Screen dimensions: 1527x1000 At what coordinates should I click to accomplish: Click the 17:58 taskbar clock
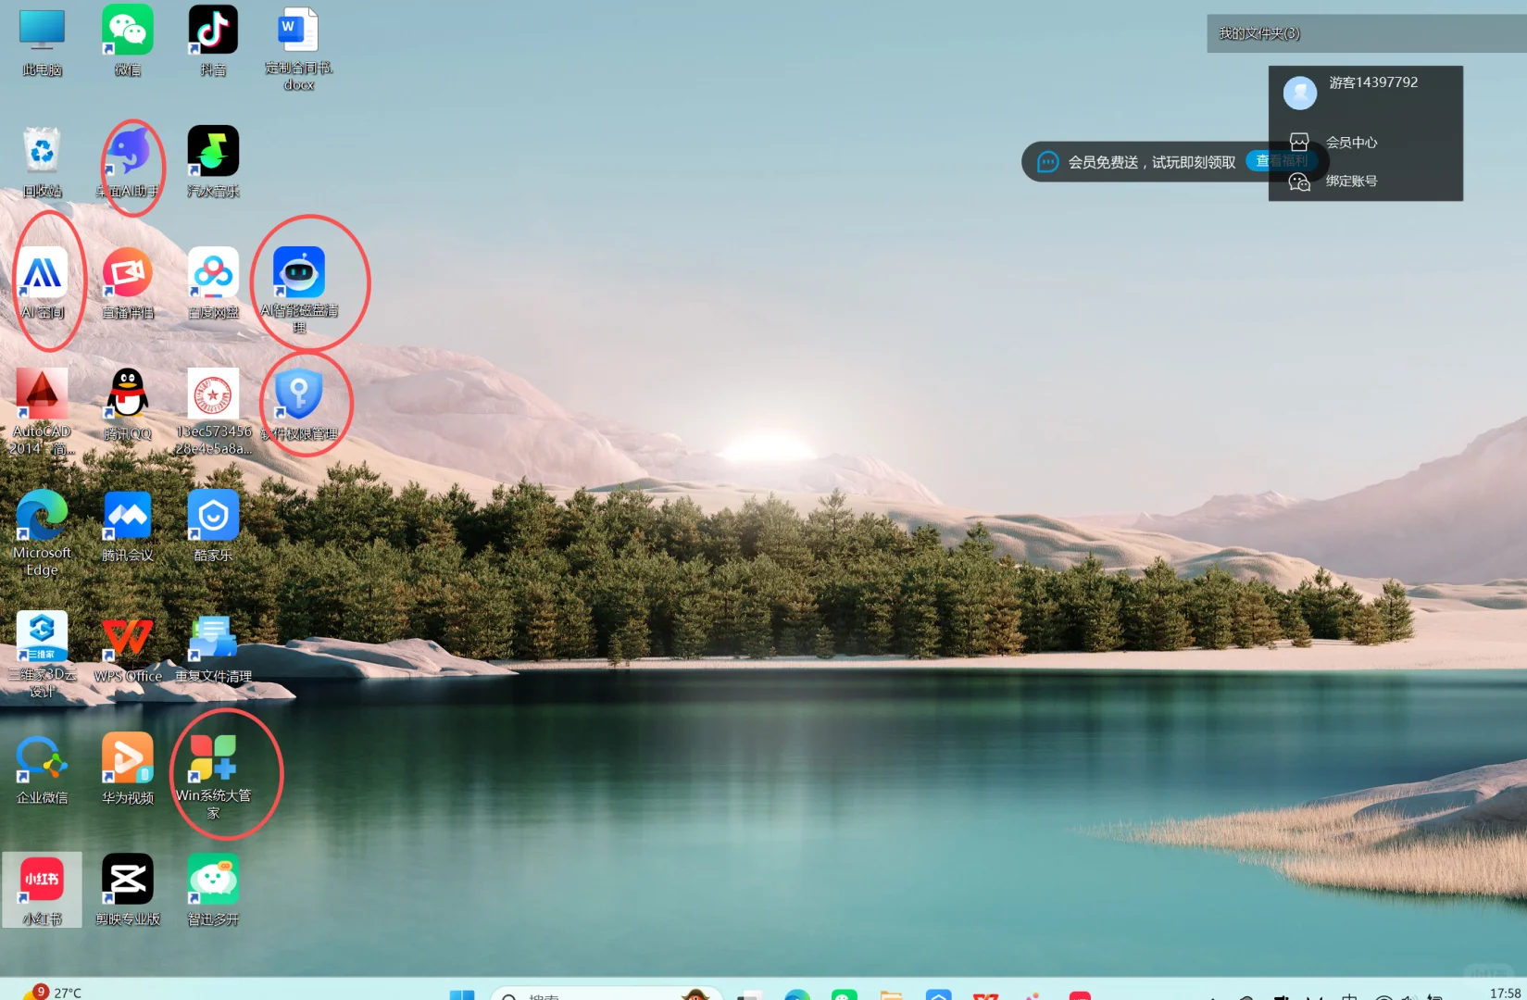tap(1505, 993)
